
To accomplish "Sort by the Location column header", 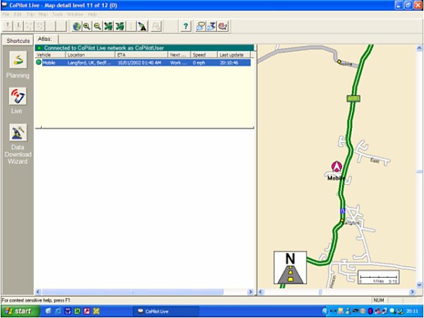I will (x=90, y=55).
